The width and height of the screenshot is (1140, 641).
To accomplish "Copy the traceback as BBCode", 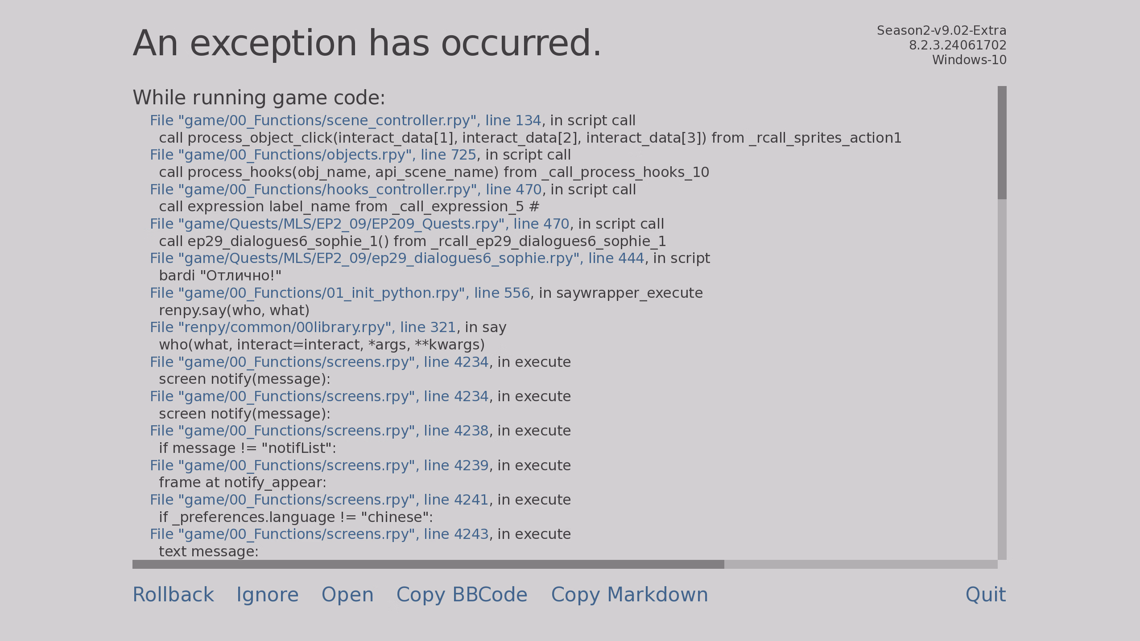I will 462,595.
